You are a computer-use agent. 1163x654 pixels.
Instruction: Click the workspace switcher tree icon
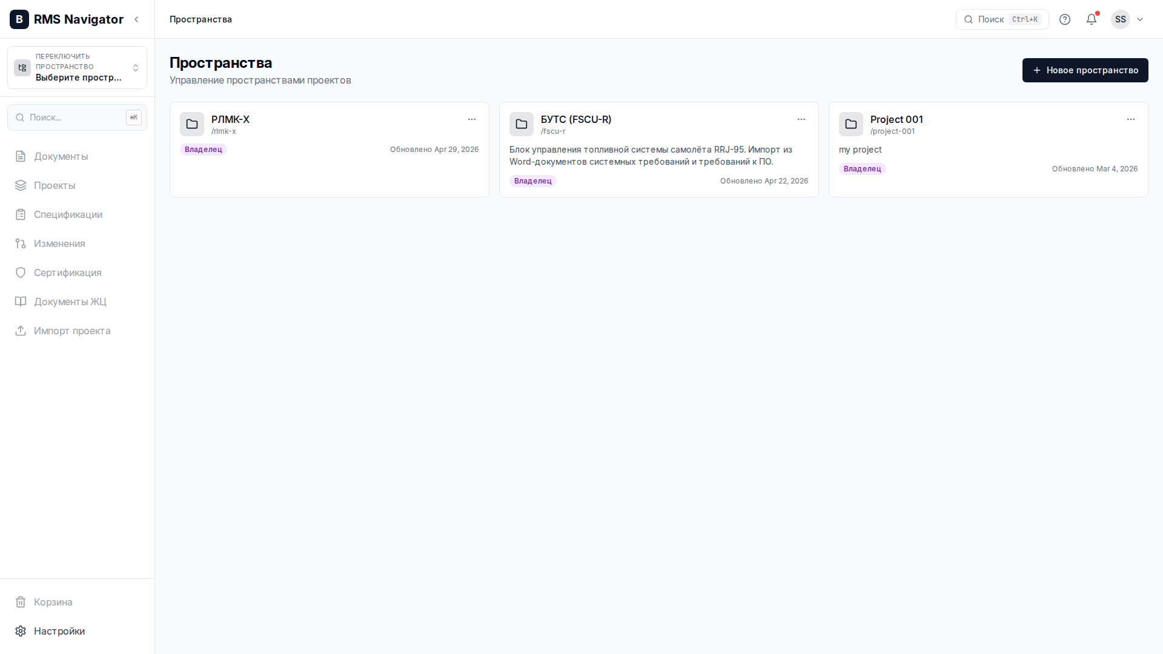pos(22,68)
